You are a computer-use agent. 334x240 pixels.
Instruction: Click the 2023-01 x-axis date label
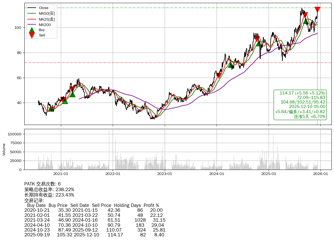164,174
